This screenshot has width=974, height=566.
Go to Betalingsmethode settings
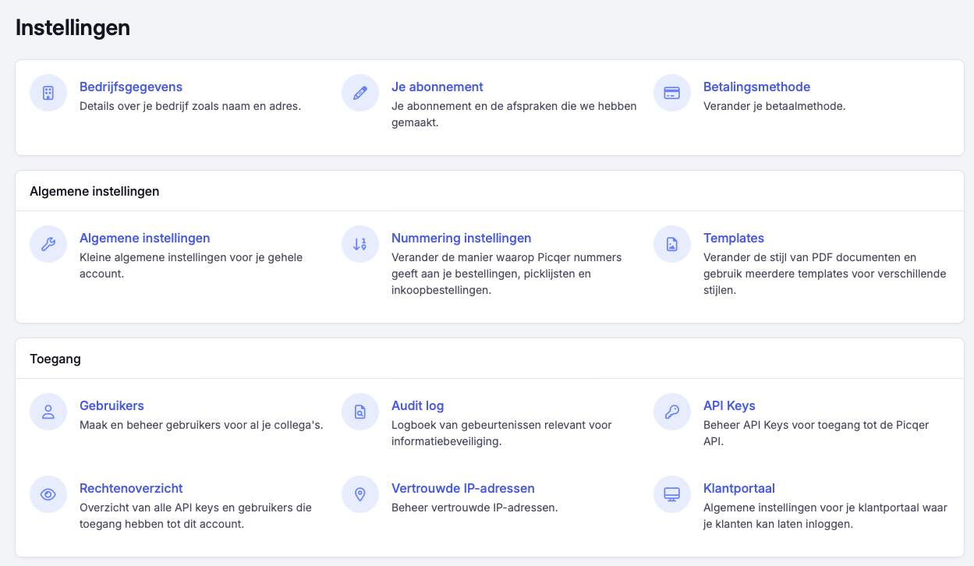[756, 87]
